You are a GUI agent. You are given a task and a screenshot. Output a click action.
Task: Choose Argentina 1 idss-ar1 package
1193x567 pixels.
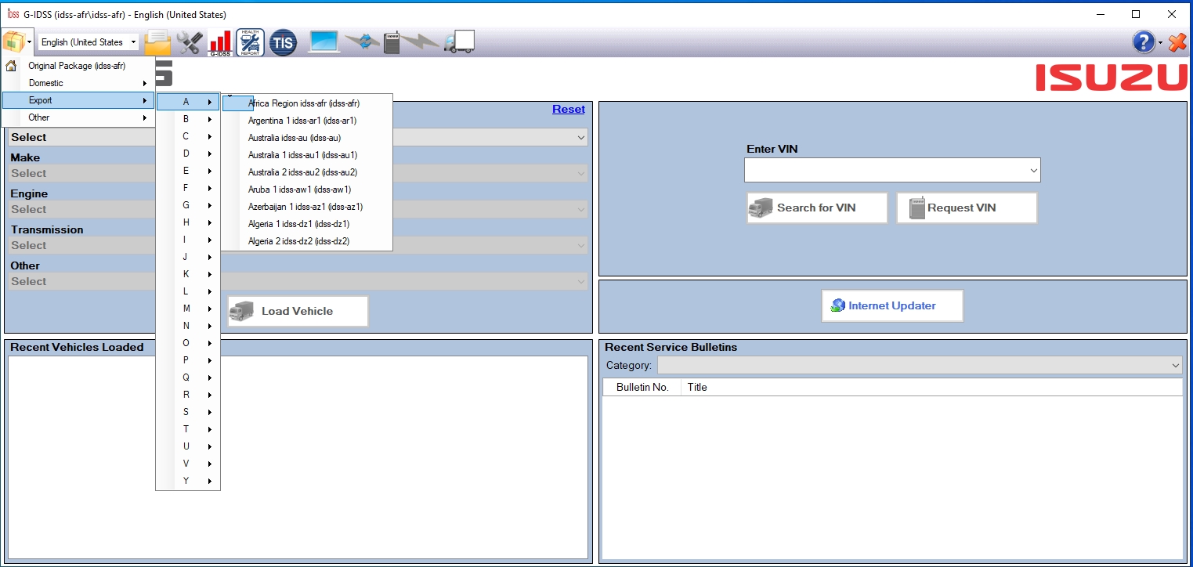tap(307, 121)
